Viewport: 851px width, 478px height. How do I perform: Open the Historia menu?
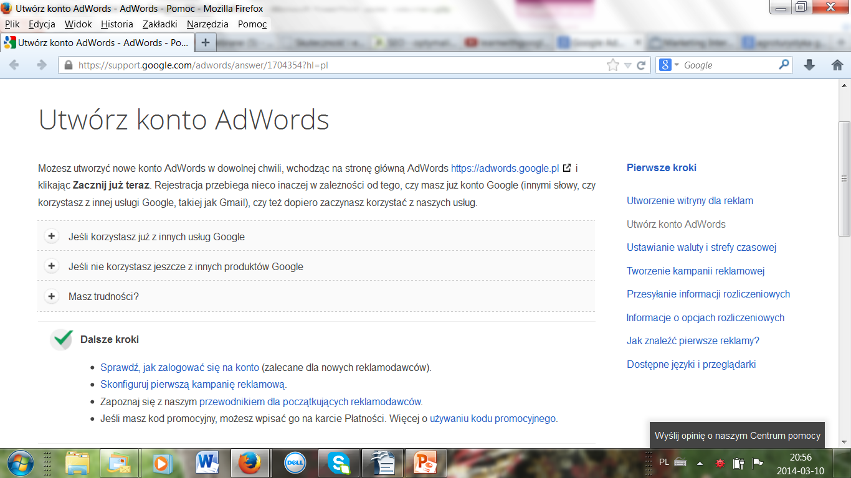[x=117, y=24]
